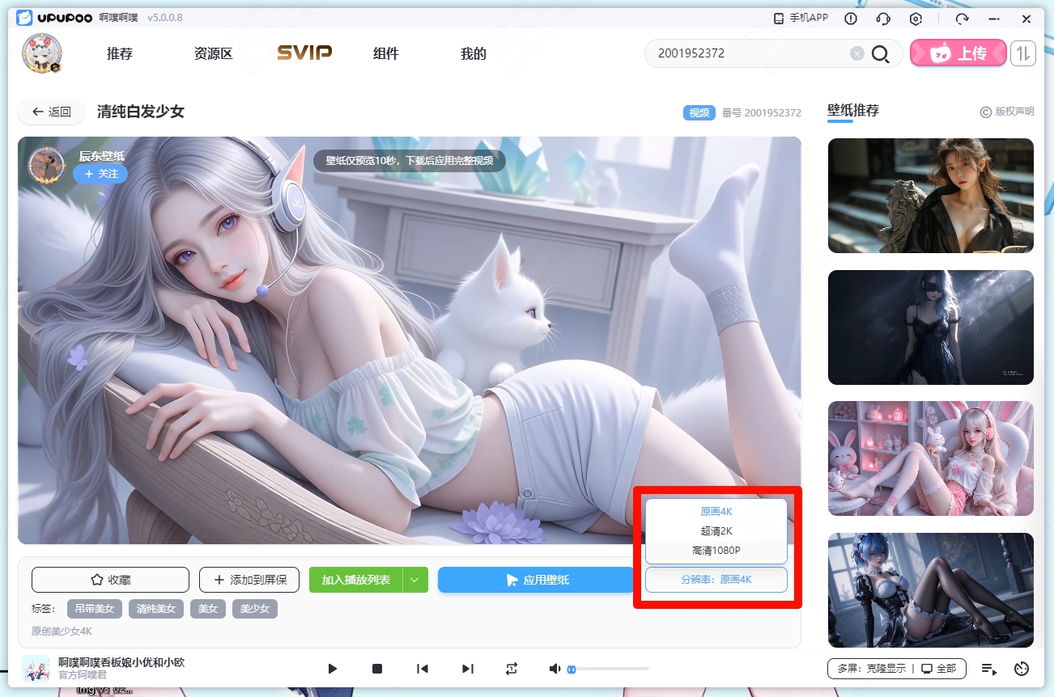Toggle the loop playback mode
This screenshot has width=1054, height=697.
click(x=512, y=669)
